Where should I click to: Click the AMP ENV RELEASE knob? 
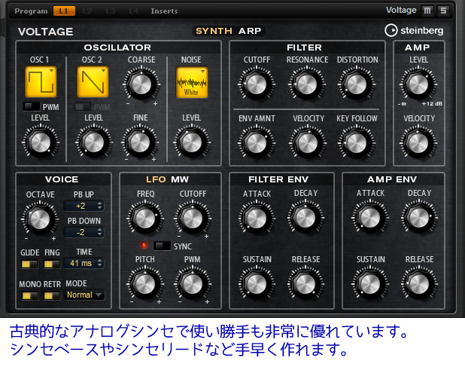point(419,283)
